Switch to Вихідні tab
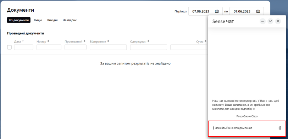Viewport: 288px width, 139px height. point(52,20)
